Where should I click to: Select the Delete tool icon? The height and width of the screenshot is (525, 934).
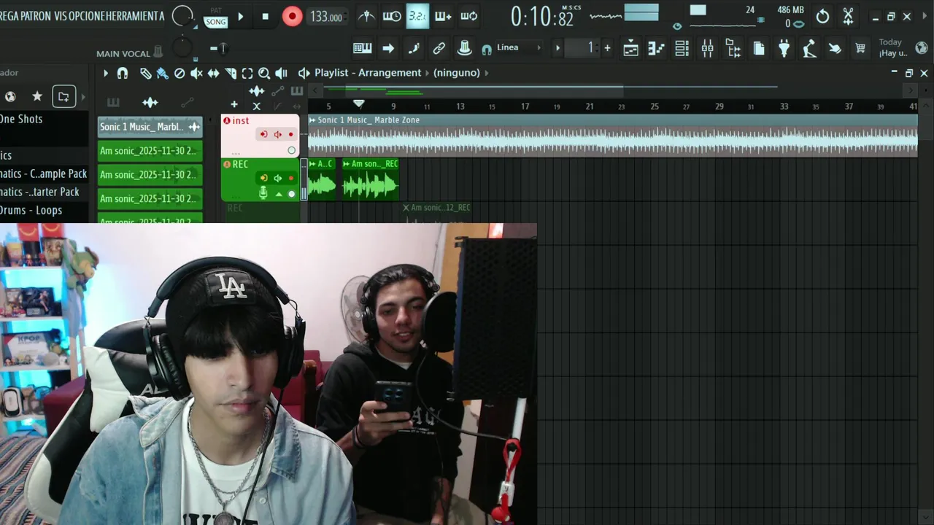(x=180, y=73)
